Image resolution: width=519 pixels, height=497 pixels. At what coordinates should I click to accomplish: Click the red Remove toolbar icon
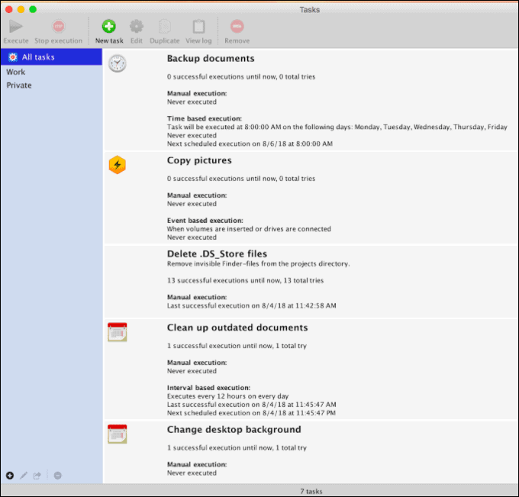point(237,27)
